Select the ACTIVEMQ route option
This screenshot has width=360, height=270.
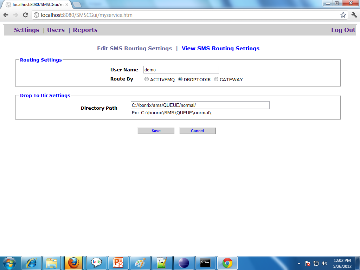[147, 79]
